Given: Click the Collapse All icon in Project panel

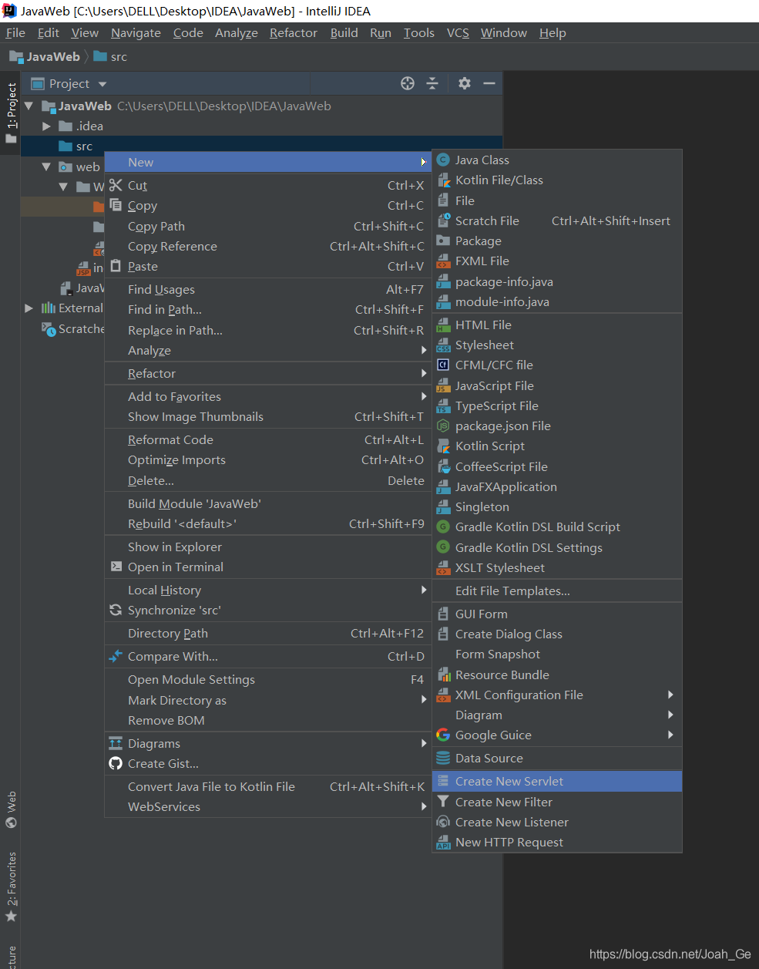Looking at the screenshot, I should click(x=432, y=83).
